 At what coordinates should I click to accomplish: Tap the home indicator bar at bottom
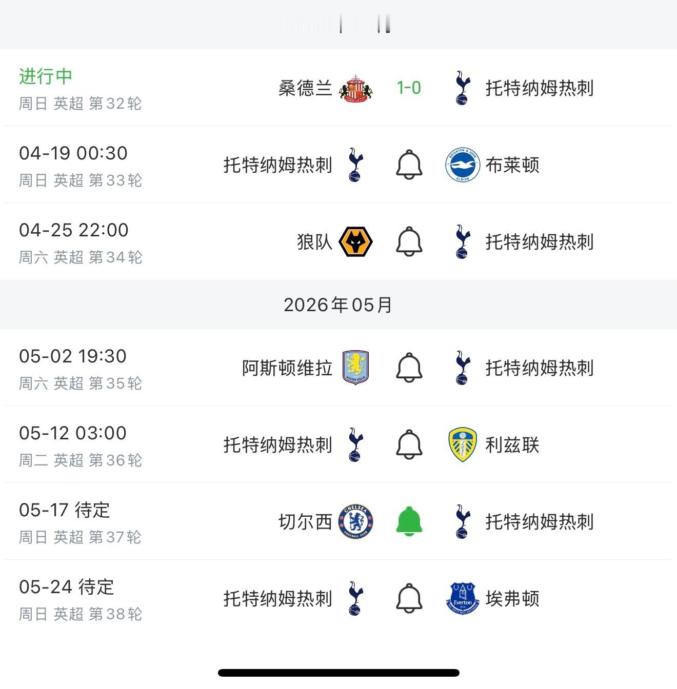click(x=339, y=673)
